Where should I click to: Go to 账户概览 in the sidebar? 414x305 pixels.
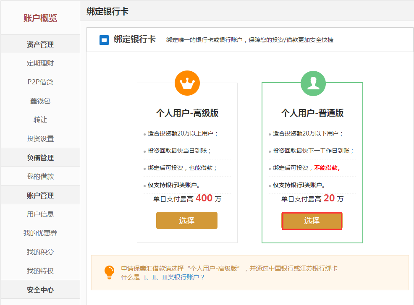coord(40,18)
